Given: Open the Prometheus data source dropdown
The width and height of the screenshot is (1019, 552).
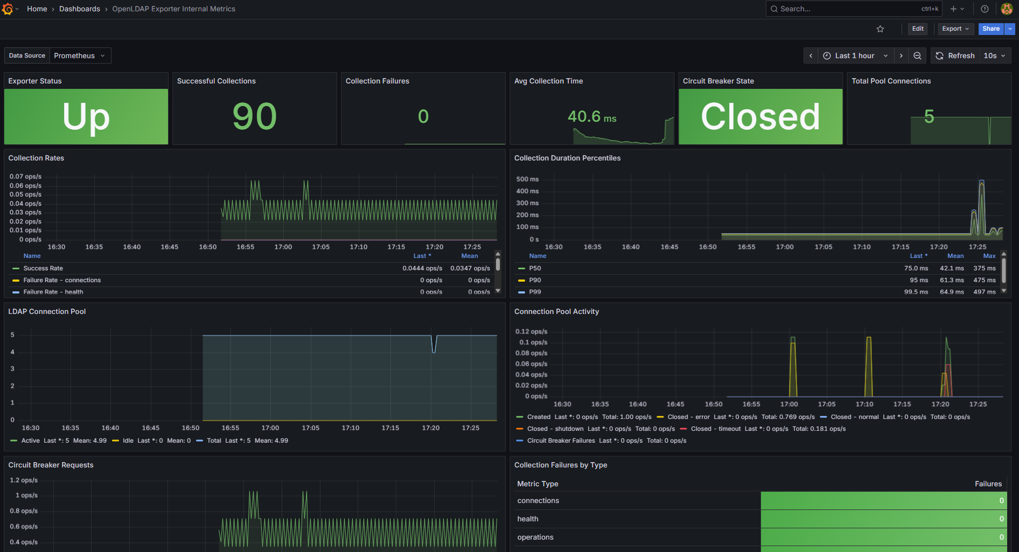Looking at the screenshot, I should (x=80, y=56).
